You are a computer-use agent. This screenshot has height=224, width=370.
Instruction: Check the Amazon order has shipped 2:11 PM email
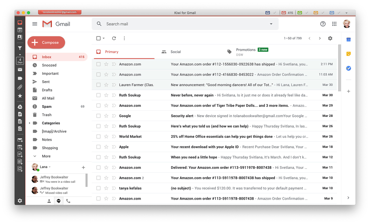(98, 64)
